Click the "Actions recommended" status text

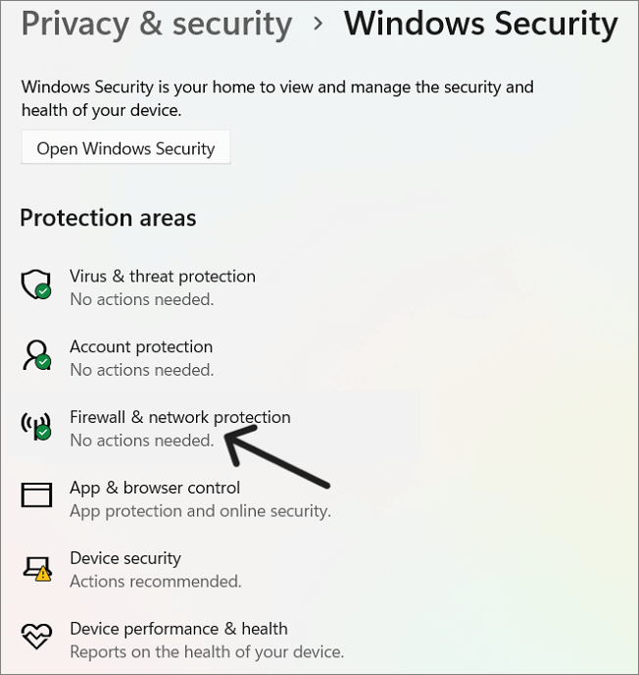pos(156,582)
